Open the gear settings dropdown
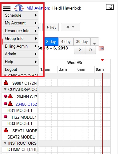The image size is (118, 154). coord(70,27)
